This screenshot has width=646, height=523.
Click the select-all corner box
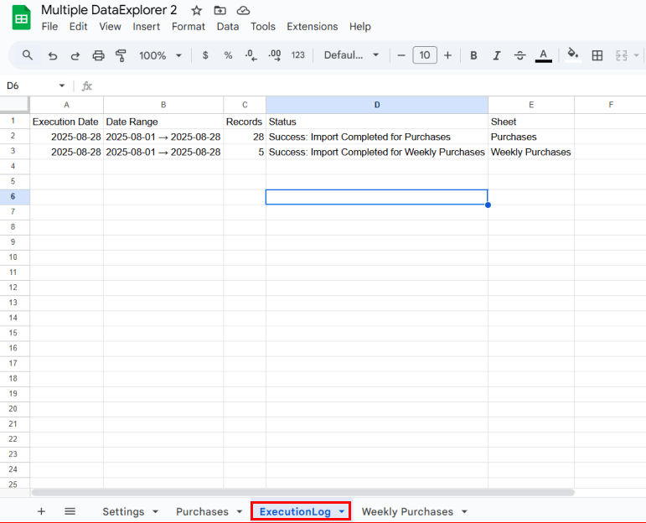(15, 105)
